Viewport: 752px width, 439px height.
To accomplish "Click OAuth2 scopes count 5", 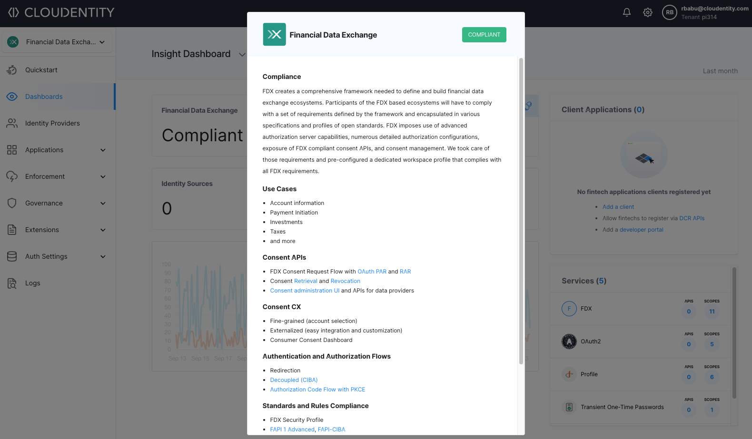I will (x=712, y=344).
